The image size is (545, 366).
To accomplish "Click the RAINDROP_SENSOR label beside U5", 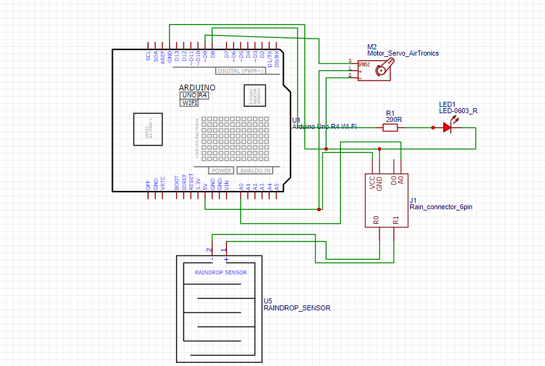I will coord(296,308).
